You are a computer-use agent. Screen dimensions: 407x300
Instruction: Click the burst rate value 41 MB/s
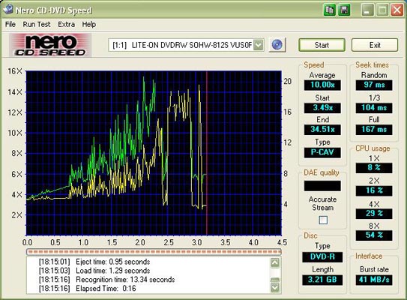(374, 280)
